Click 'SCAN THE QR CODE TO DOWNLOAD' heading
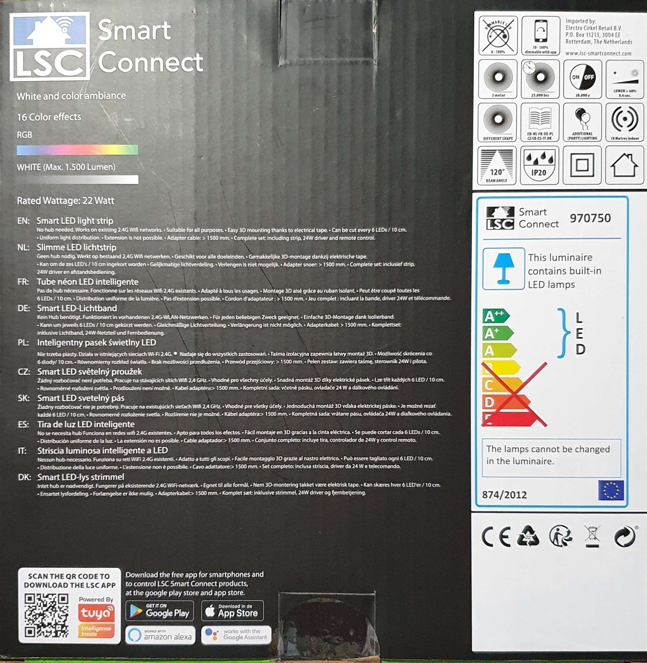 tap(70, 580)
